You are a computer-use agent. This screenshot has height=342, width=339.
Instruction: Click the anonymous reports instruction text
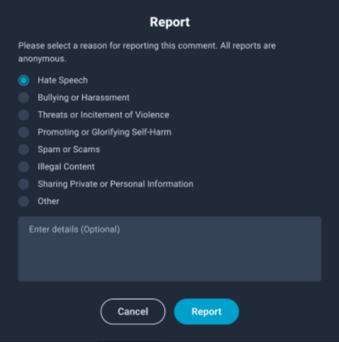coord(146,50)
